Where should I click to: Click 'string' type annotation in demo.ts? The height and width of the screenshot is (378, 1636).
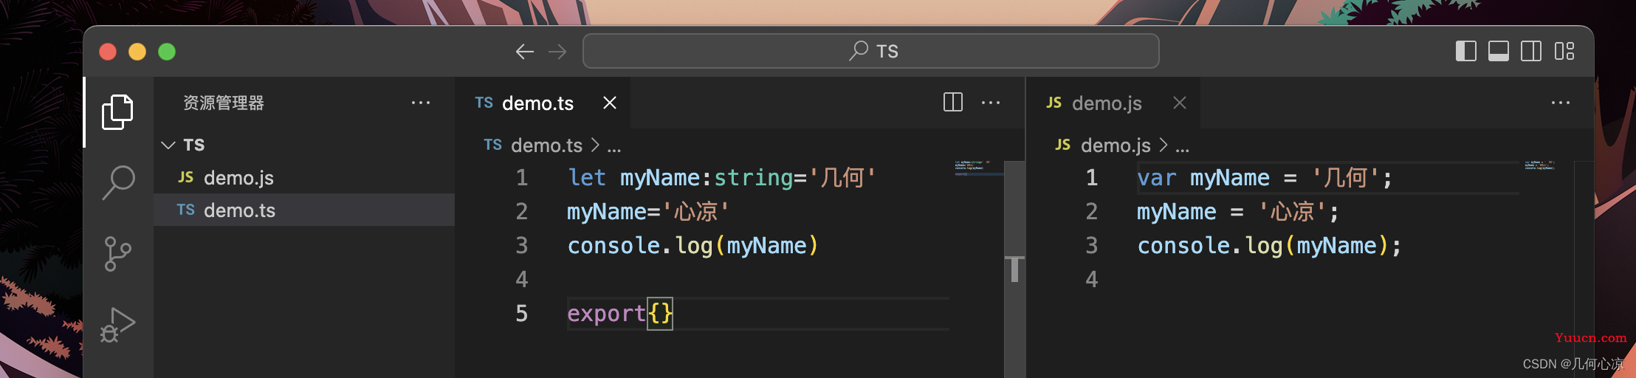[x=753, y=178]
